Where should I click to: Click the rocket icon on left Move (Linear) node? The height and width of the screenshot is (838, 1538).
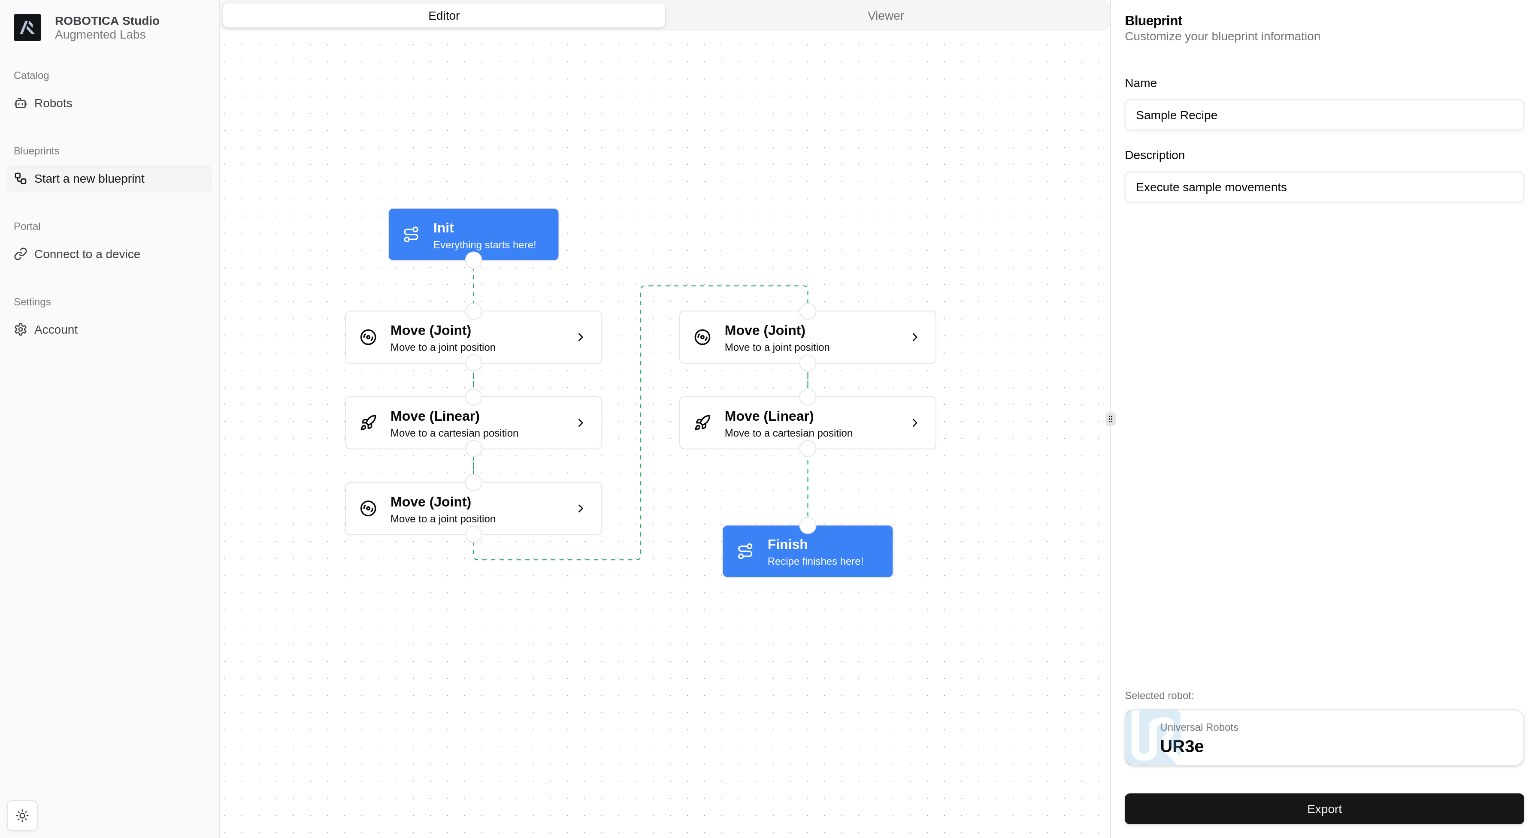[x=368, y=422]
